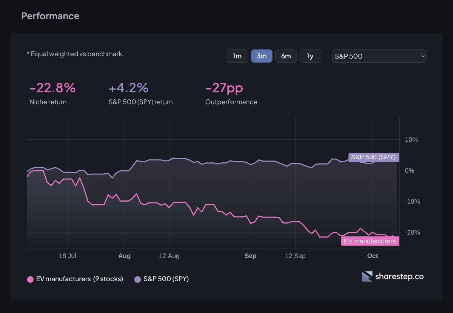Click the sharestep.co logo icon

click(367, 276)
